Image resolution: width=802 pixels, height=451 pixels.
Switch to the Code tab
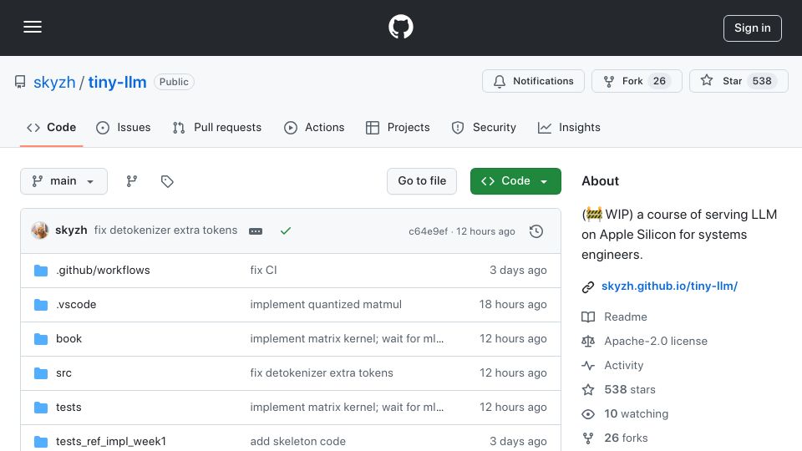(x=51, y=127)
